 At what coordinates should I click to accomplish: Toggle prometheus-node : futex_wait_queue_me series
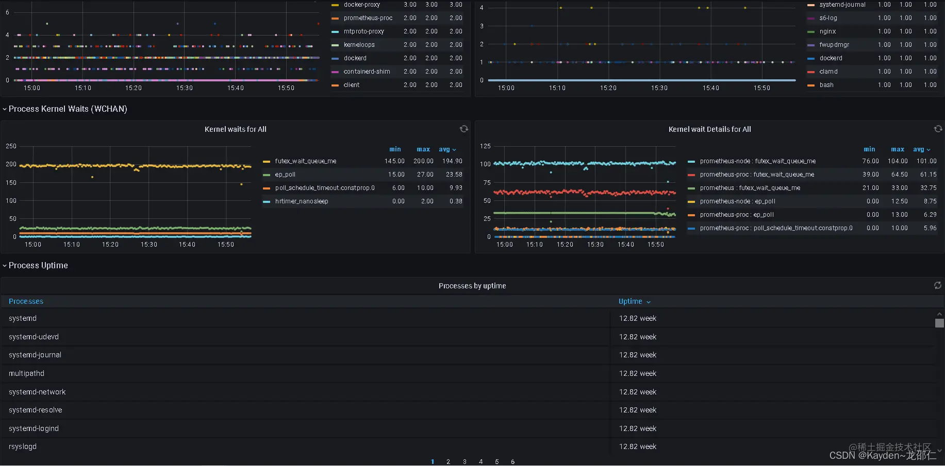tap(758, 161)
